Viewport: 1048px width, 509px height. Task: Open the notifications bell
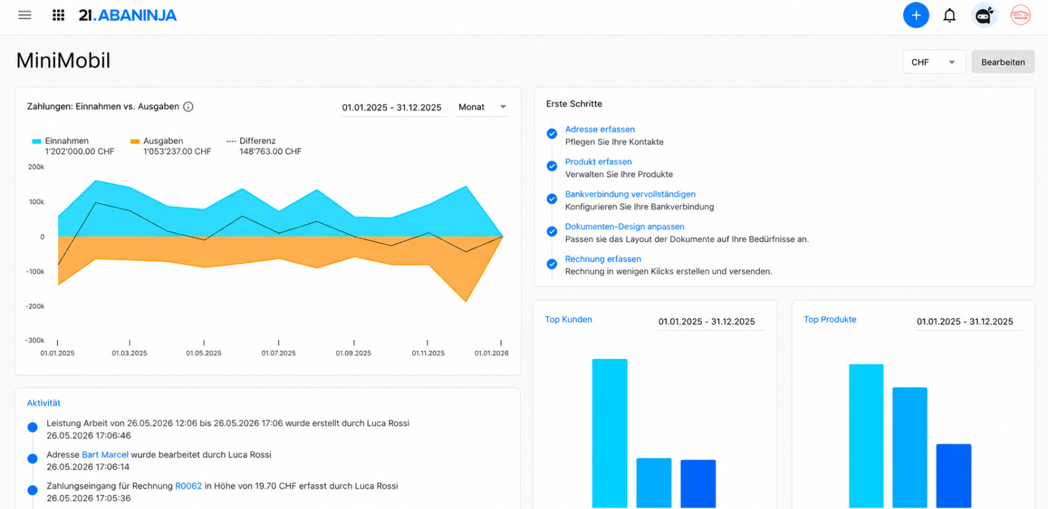pos(949,15)
